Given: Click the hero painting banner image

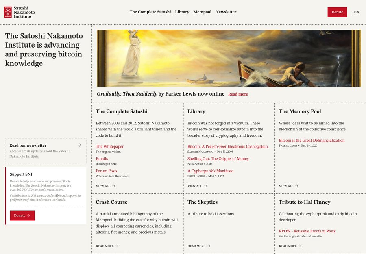Looking at the screenshot, I should click(229, 58).
